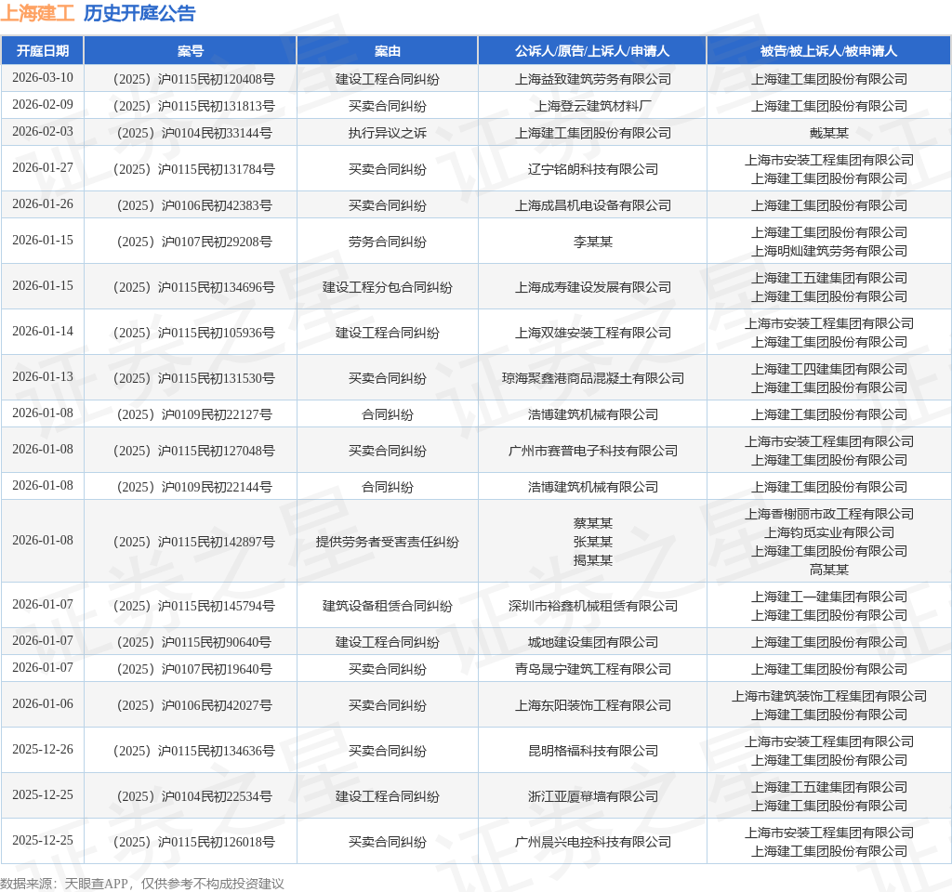Click plaintiff 青岛晟宁建筑工程有限公司
Image resolution: width=952 pixels, height=892 pixels.
(593, 669)
